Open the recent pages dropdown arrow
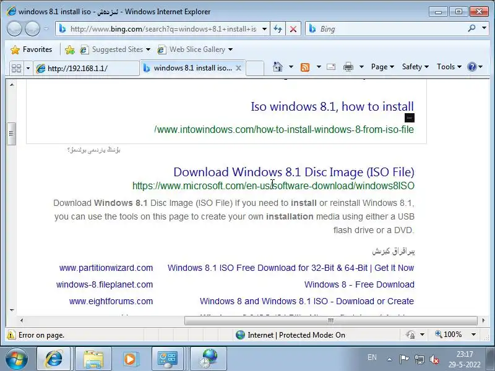Image resolution: width=495 pixels, height=371 pixels. [x=46, y=28]
